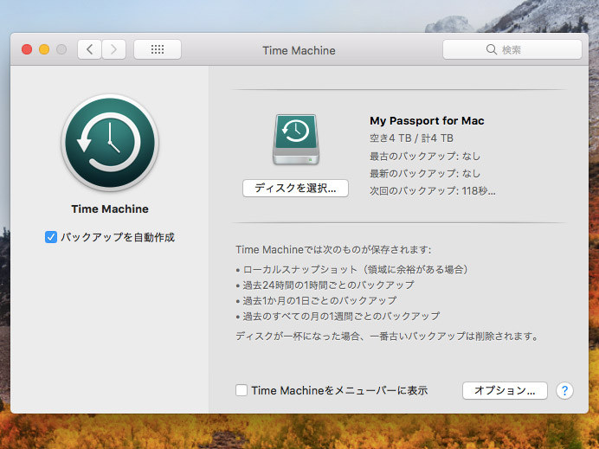Click 次回のバックアップ: 118秒... line
This screenshot has height=449, width=599.
click(433, 190)
